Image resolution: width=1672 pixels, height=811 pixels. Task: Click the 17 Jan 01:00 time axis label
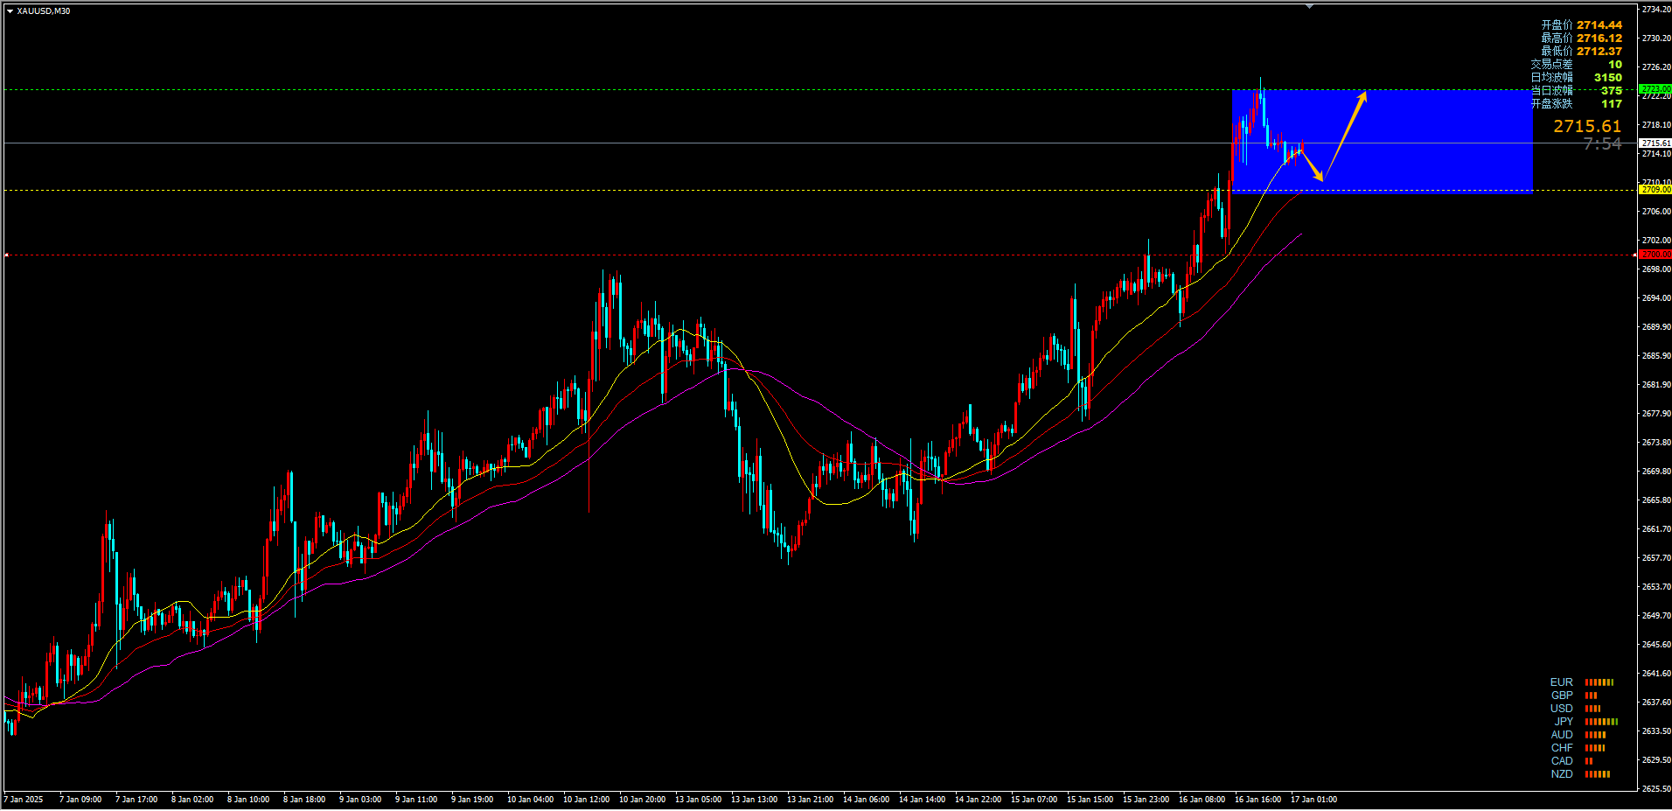(1313, 800)
